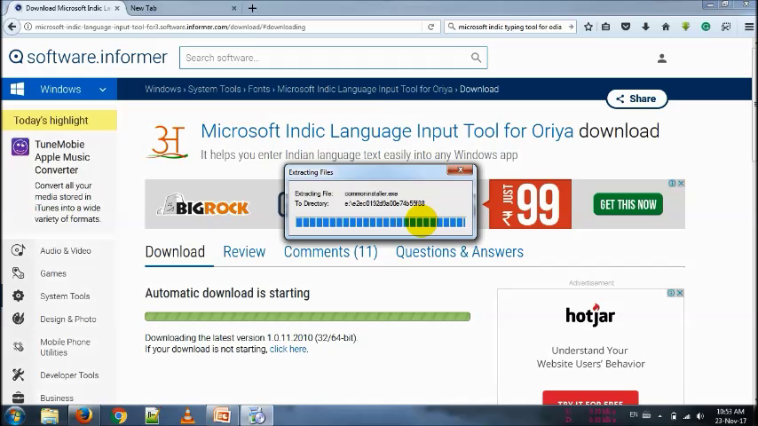
Task: Click the volume icon in system tray
Action: click(x=700, y=416)
